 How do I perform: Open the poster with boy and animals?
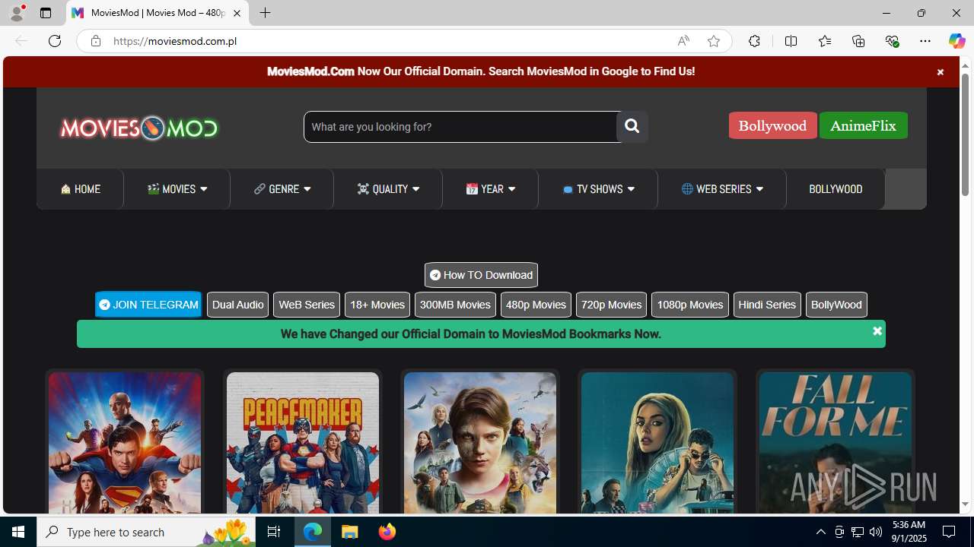480,443
